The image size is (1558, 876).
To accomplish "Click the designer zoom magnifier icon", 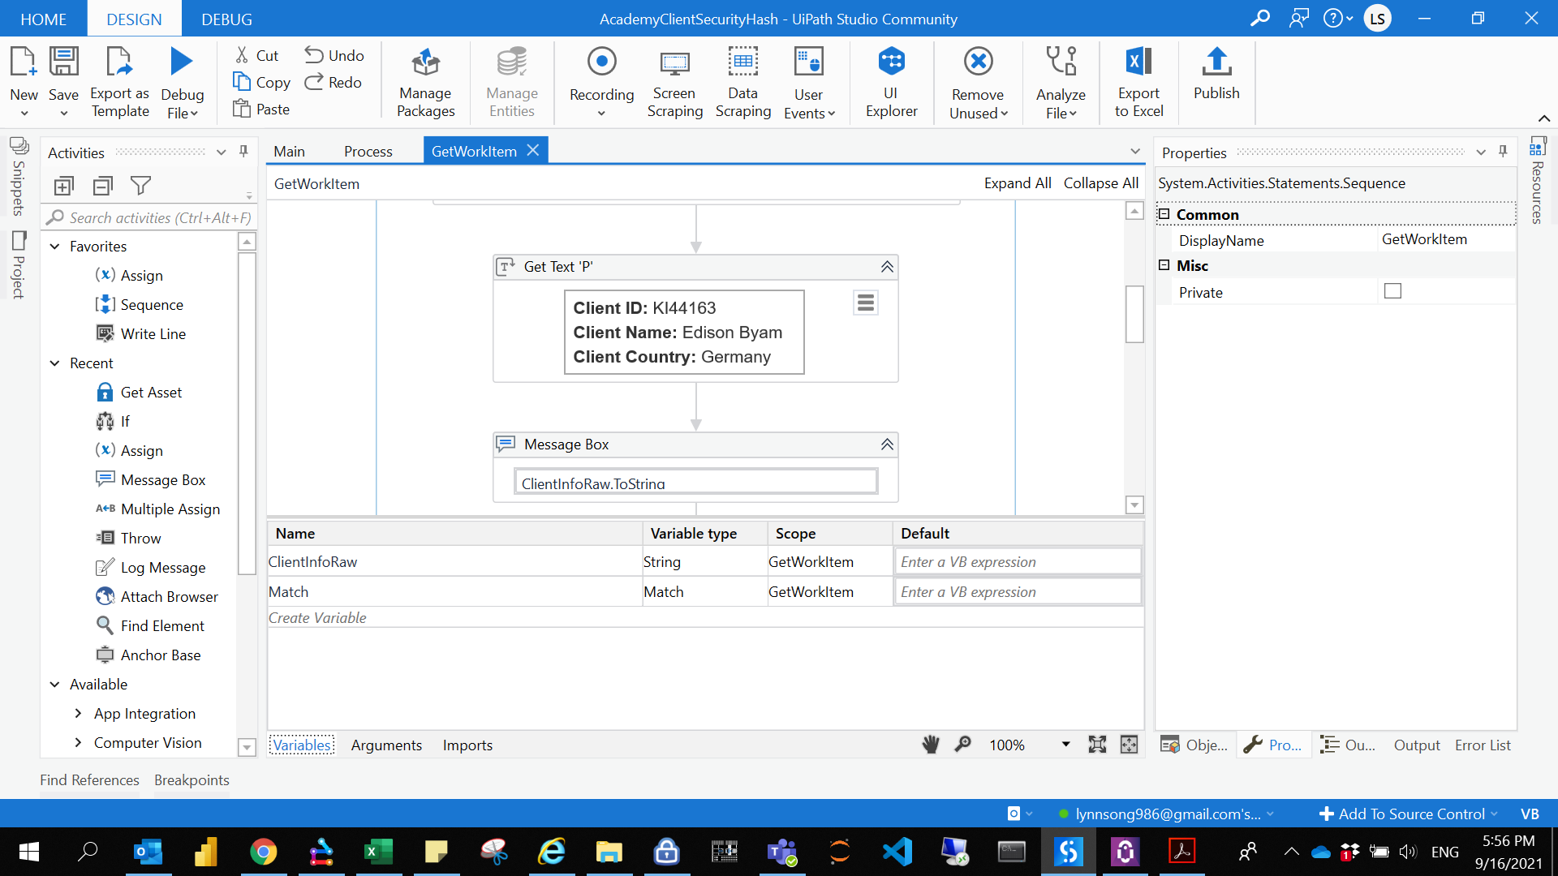I will point(963,745).
